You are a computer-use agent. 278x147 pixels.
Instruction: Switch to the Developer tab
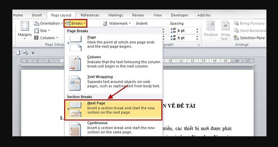(180, 15)
